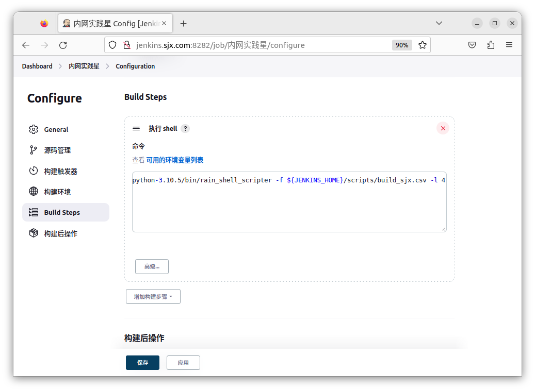Open the Firefox hamburger application menu
The width and height of the screenshot is (535, 391).
[x=509, y=45]
